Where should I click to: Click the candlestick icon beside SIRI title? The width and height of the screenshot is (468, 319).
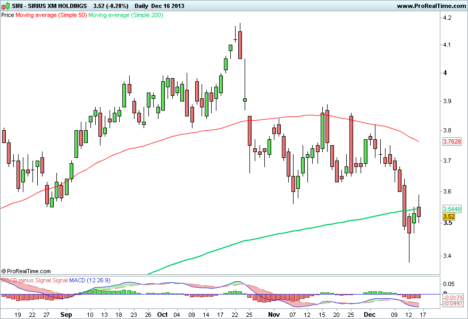(x=5, y=6)
